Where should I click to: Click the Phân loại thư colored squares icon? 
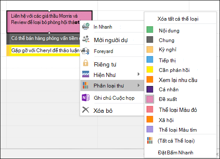[86, 85]
